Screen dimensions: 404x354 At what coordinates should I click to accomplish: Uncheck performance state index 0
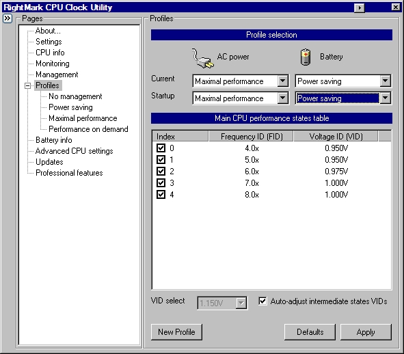click(x=161, y=148)
